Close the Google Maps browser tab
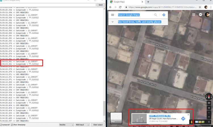 142,2
